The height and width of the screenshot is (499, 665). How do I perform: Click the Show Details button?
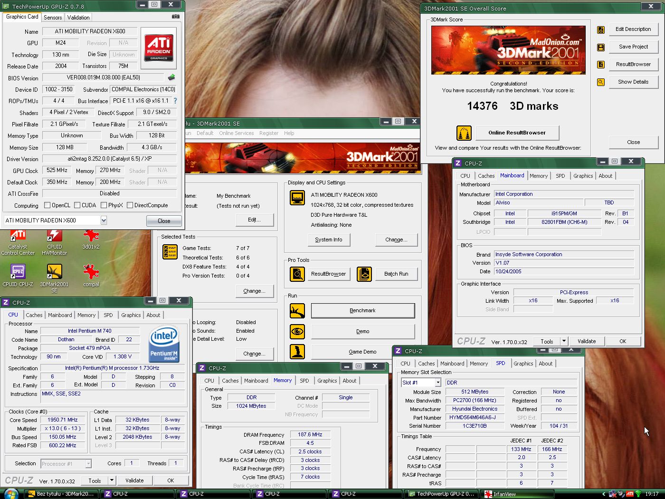click(633, 82)
